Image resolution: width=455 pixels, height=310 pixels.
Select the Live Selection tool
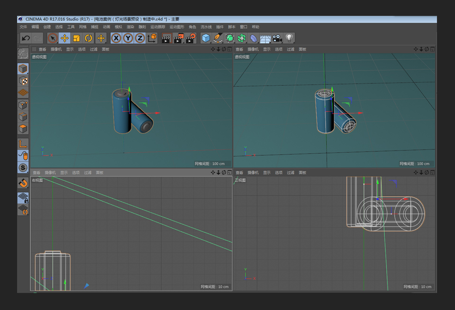tap(52, 38)
